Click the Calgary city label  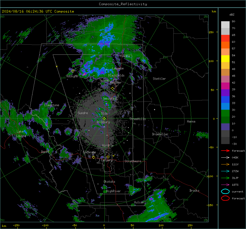[x=107, y=160]
